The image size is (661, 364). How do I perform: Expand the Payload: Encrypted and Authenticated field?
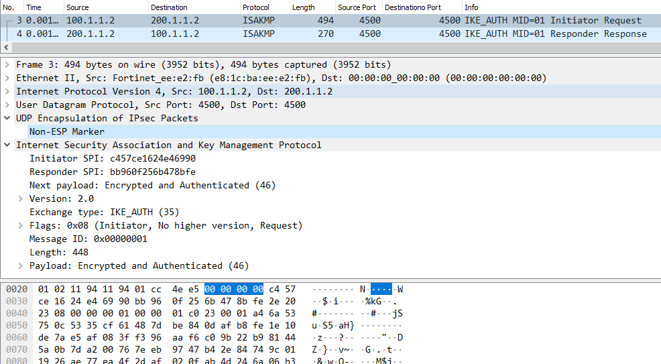point(20,266)
